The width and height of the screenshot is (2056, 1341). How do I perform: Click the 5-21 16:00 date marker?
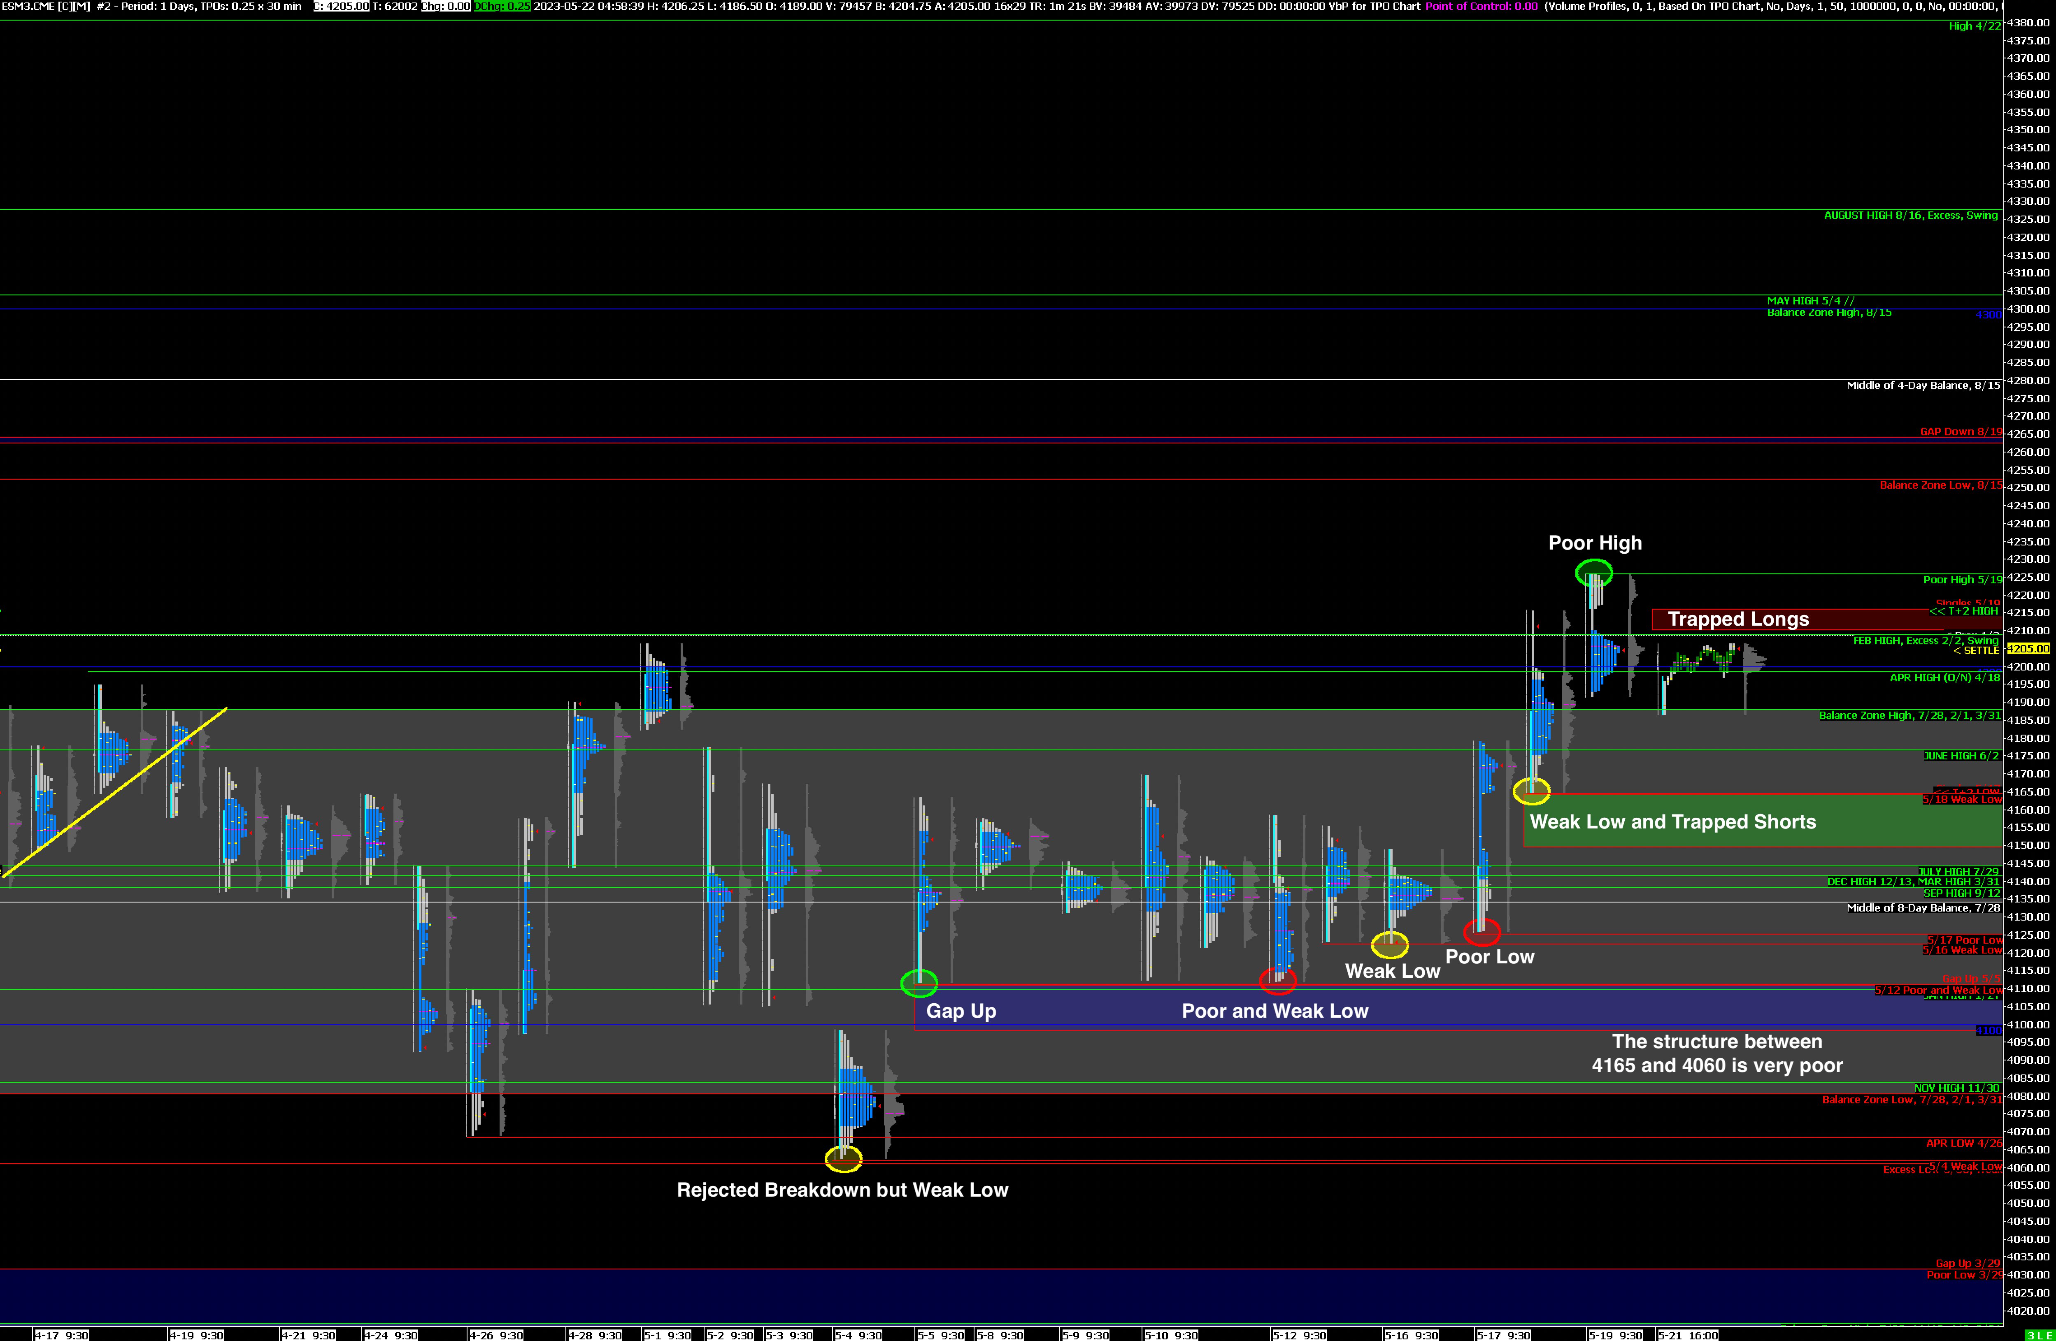[x=1687, y=1335]
